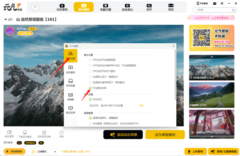Uncheck 自动定位 weather checkbox
Viewport: 240px width, 156px height.
coord(90,99)
